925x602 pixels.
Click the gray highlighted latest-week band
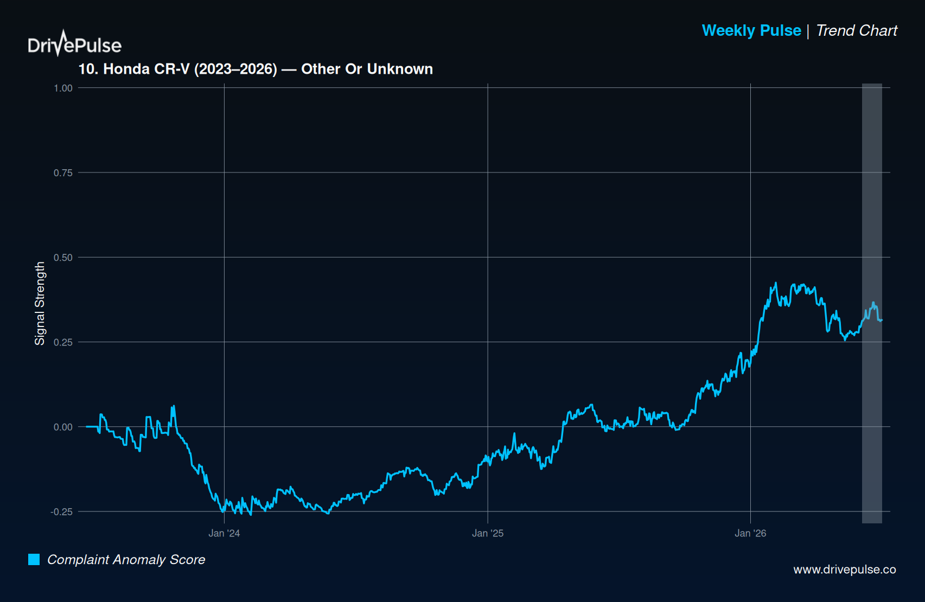tap(872, 303)
